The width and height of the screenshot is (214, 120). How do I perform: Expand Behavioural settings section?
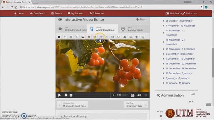click(103, 116)
